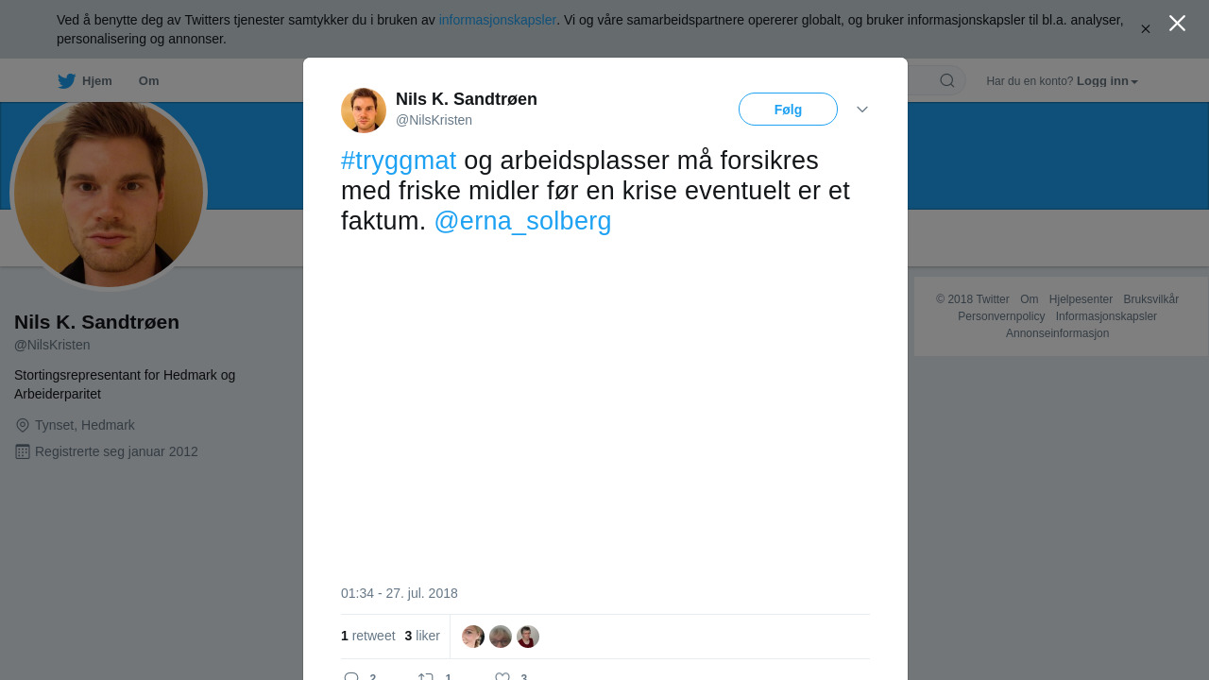
Task: Click the Twitter bird Hjem icon
Action: [67, 81]
